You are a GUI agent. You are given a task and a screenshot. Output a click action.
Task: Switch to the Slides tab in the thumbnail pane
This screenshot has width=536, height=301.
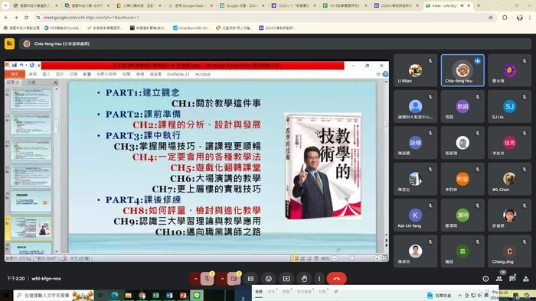(x=13, y=83)
